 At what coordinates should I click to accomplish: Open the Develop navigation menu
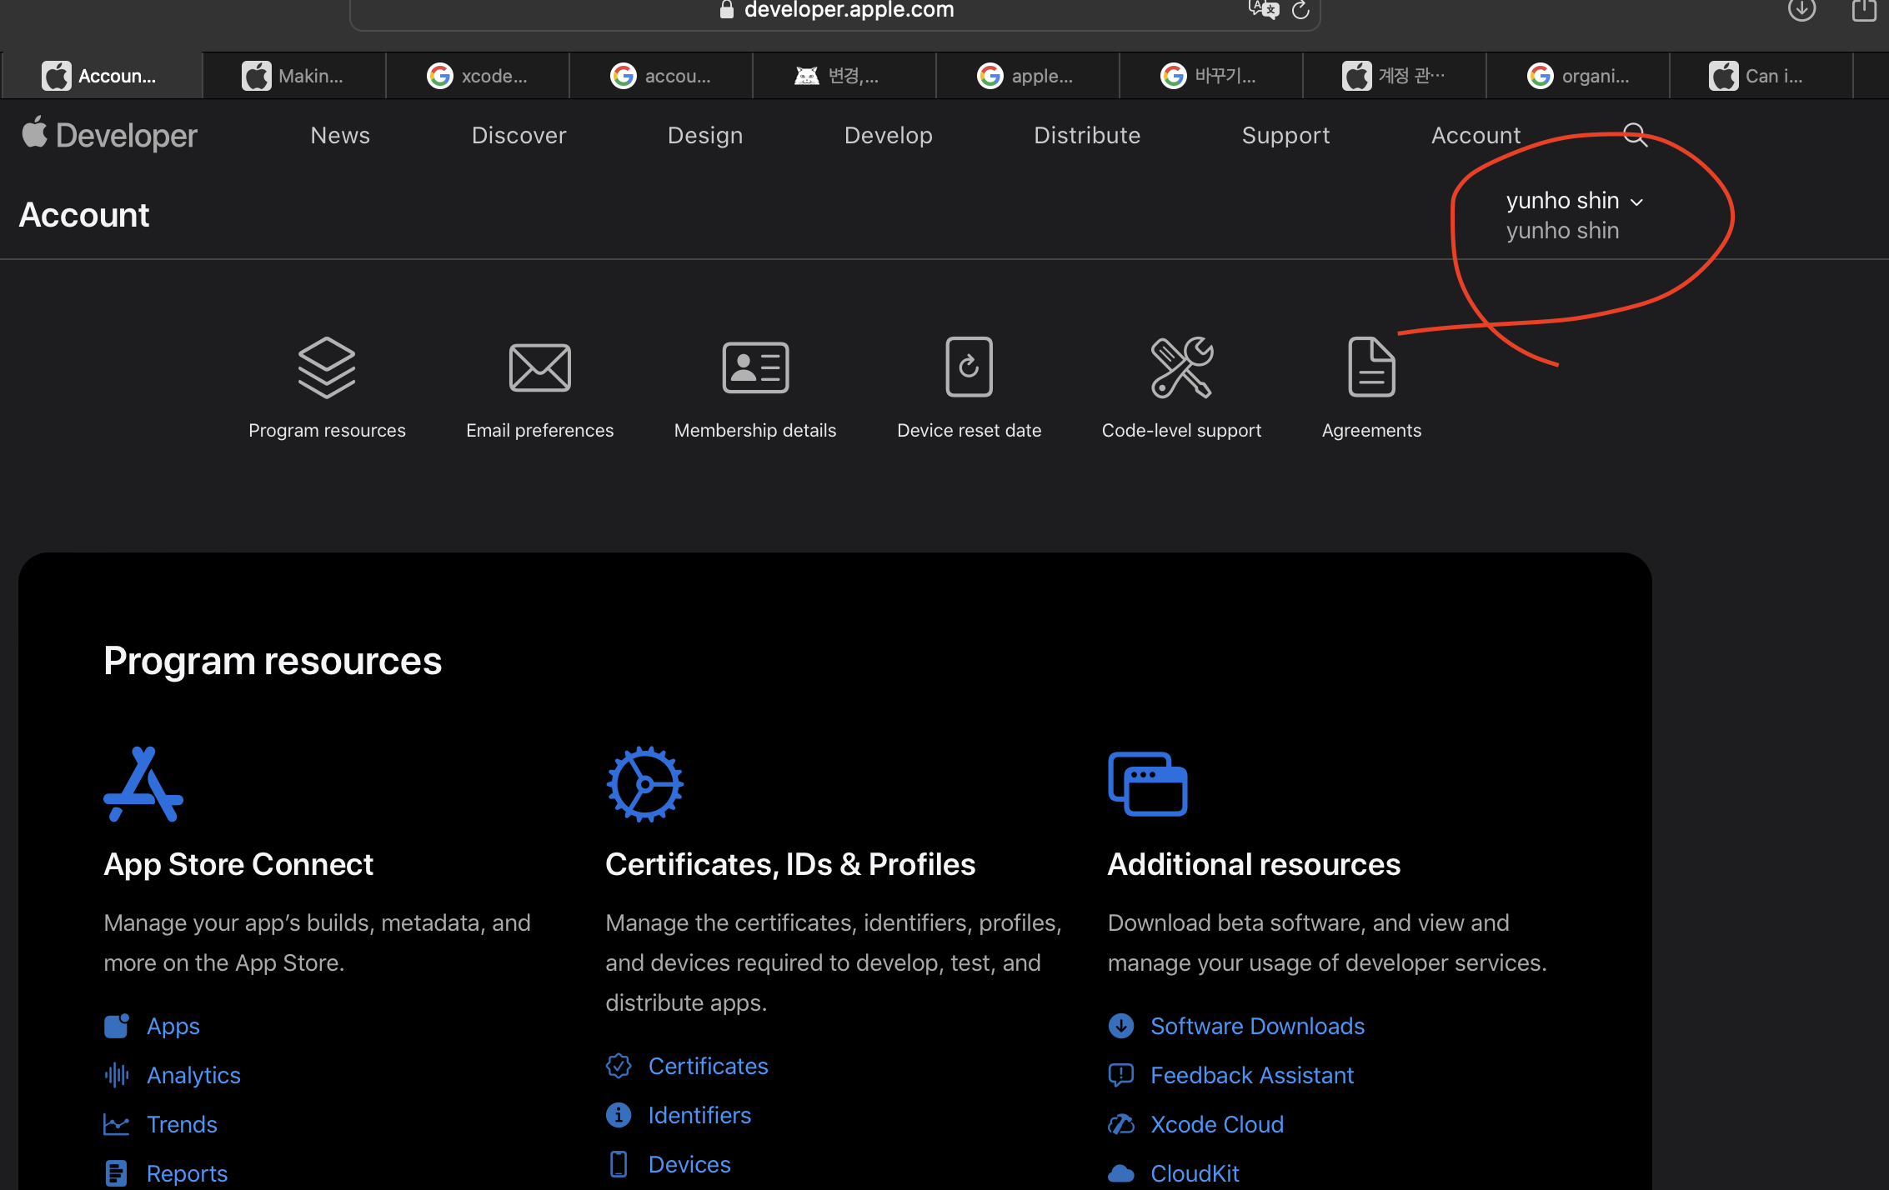888,135
